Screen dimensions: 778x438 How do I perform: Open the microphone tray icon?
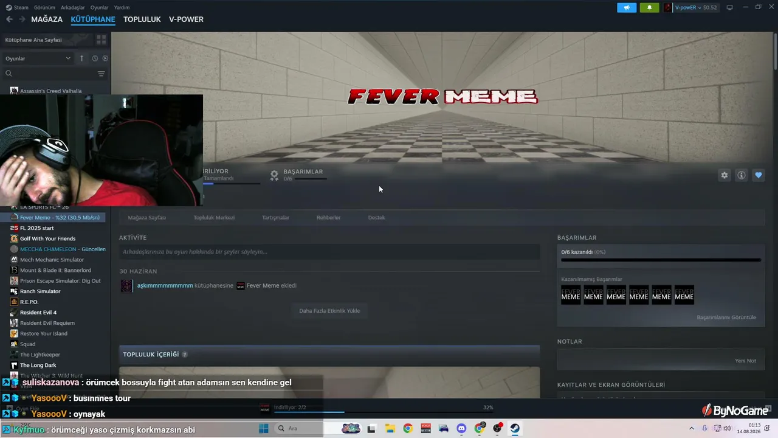click(704, 428)
